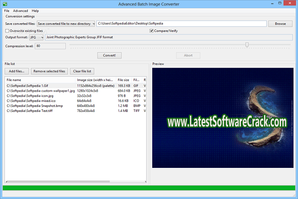Click the 1152x864x256cx8 (palette) size cell
This screenshot has height=199, width=298.
(x=96, y=86)
